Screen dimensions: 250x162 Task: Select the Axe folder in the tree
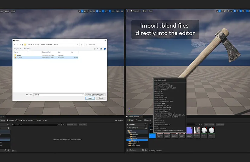pos(134,140)
